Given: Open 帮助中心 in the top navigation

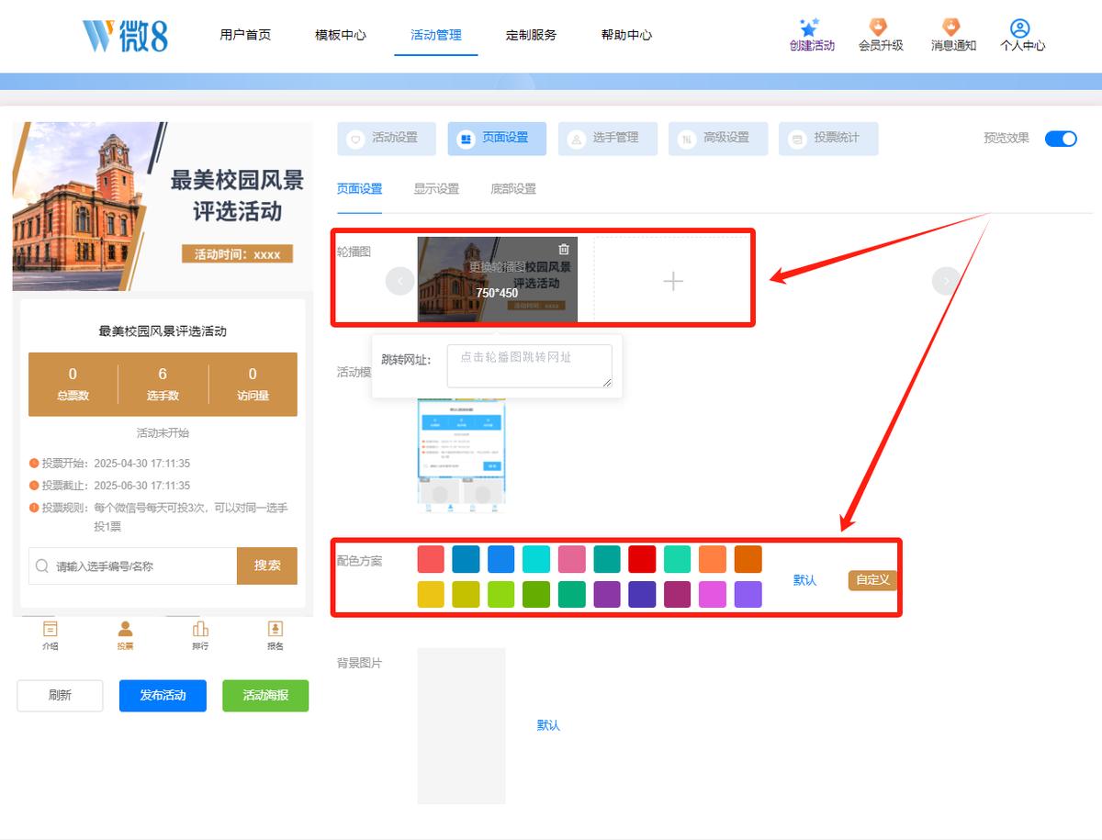Looking at the screenshot, I should coord(626,35).
